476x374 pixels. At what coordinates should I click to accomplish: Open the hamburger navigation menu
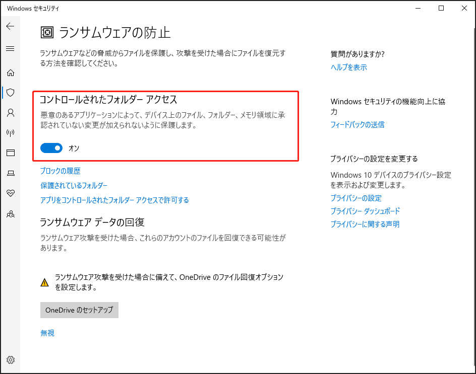coord(10,48)
